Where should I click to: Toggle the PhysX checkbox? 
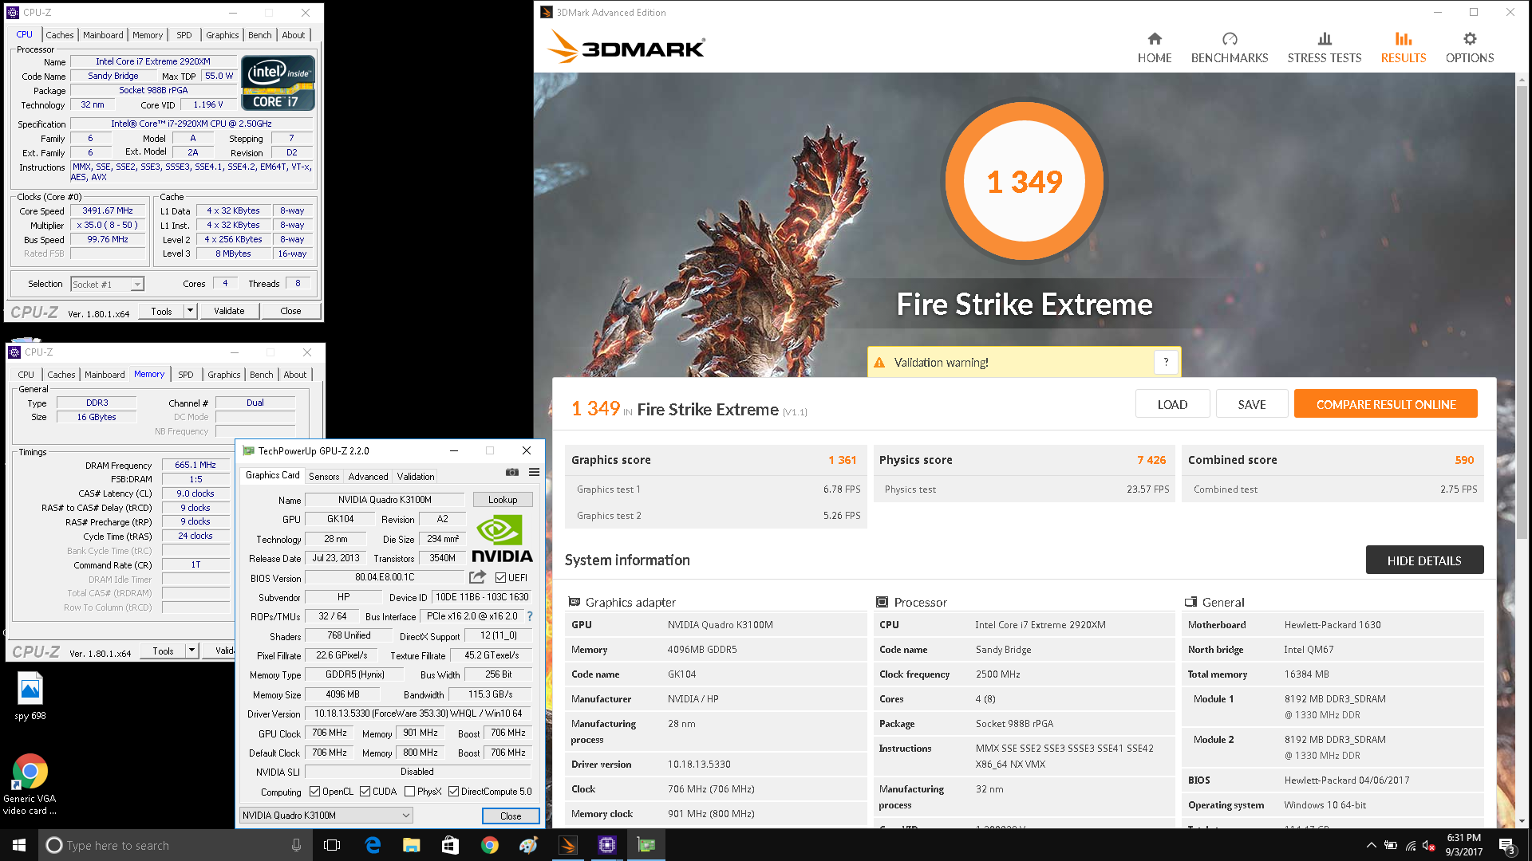409,792
